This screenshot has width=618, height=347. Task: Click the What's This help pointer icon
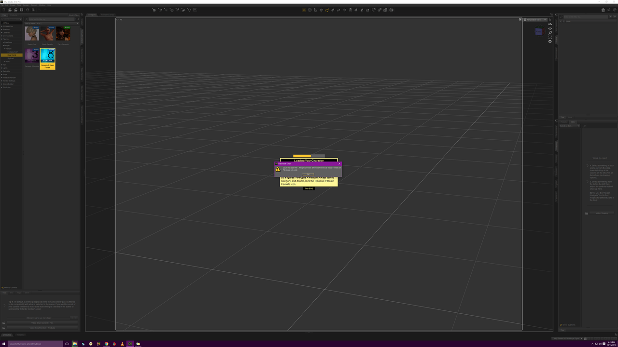point(609,10)
